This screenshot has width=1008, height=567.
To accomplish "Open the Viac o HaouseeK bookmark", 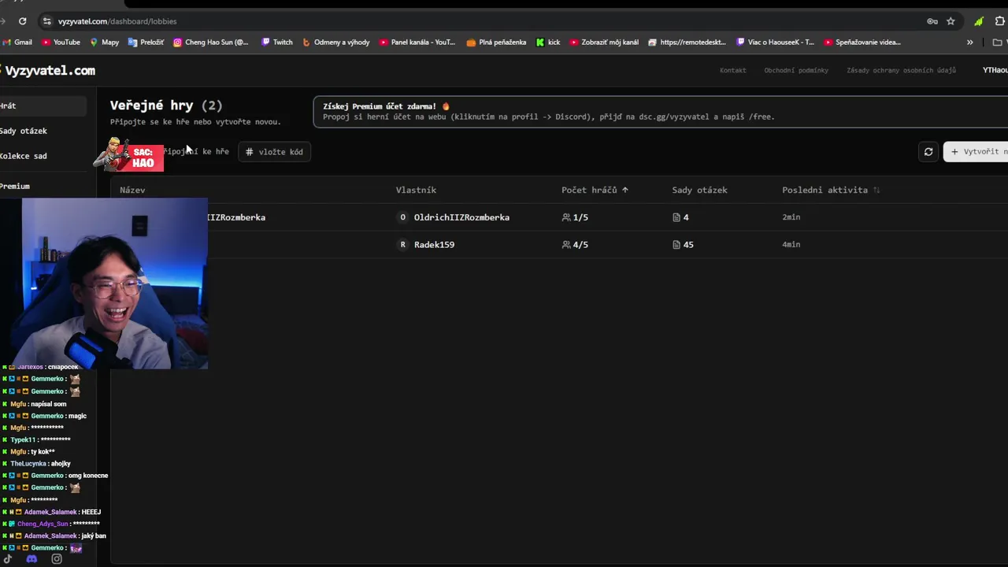I will pos(776,43).
